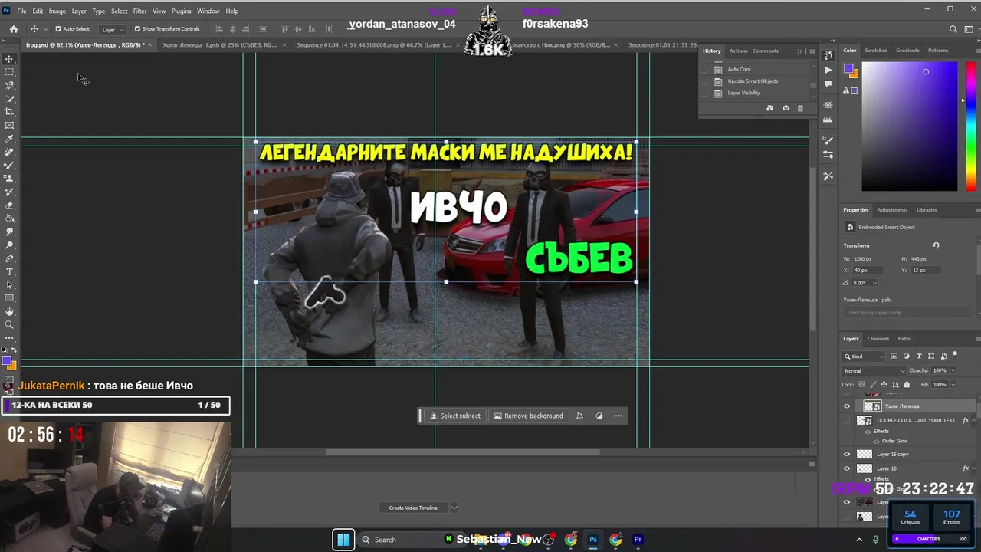981x552 pixels.
Task: Open the Fill slider dropdown
Action: coord(953,384)
